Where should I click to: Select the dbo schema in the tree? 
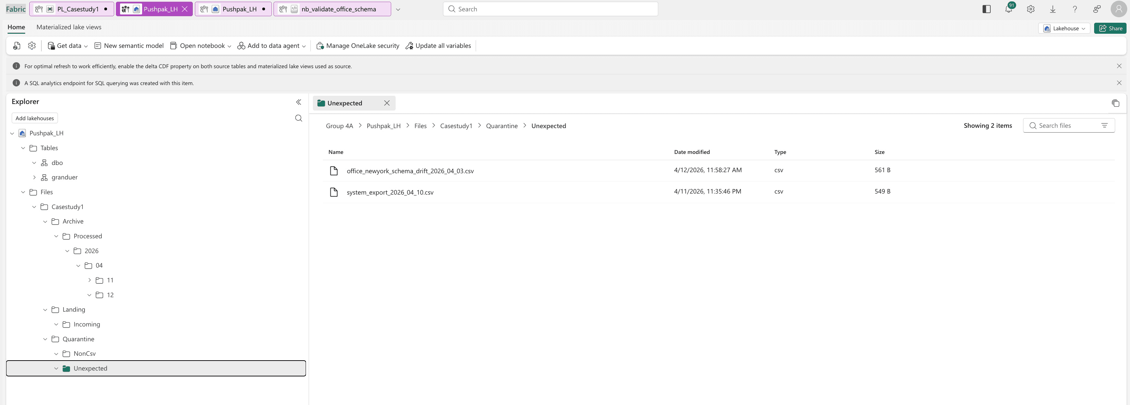click(57, 163)
